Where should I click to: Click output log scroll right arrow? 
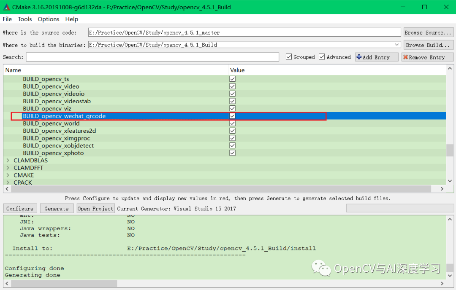[442, 283]
